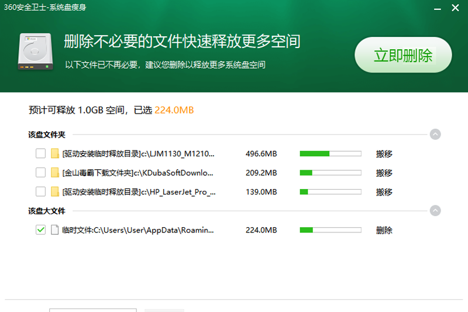Check the HP_LaserJet_Pro folder checkbox

coord(40,191)
